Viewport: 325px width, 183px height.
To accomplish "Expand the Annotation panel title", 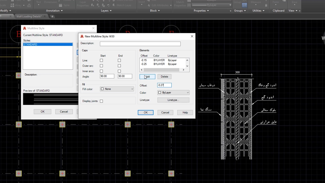I will pos(54,11).
